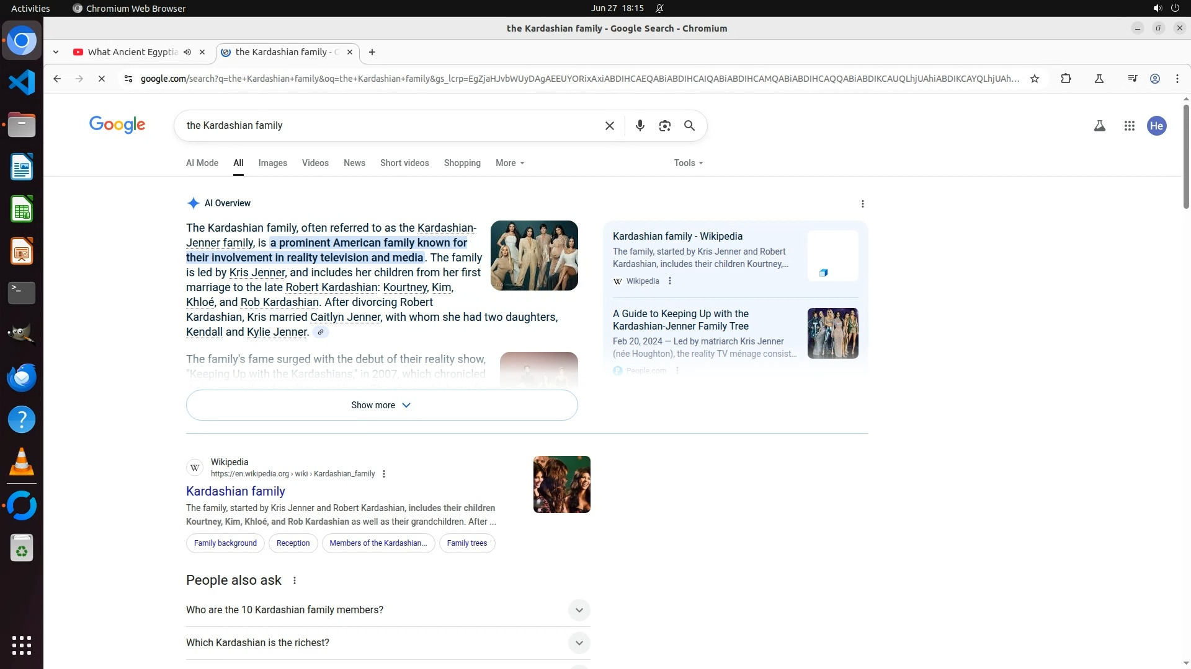The width and height of the screenshot is (1191, 669).
Task: Open the Google apps grid icon
Action: coord(1129,126)
